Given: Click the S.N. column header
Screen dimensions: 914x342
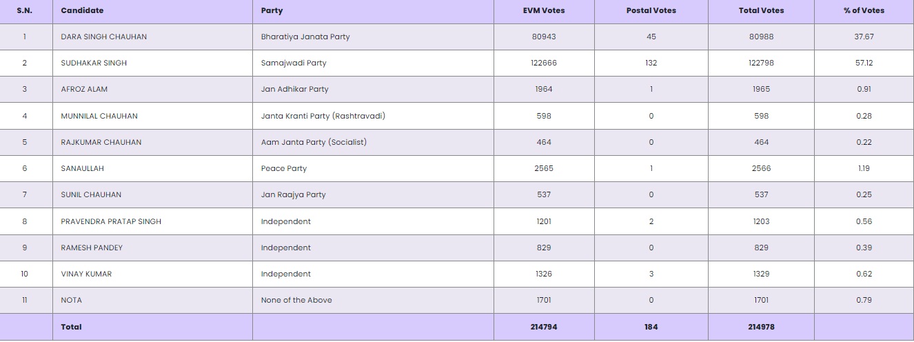Looking at the screenshot, I should [25, 10].
